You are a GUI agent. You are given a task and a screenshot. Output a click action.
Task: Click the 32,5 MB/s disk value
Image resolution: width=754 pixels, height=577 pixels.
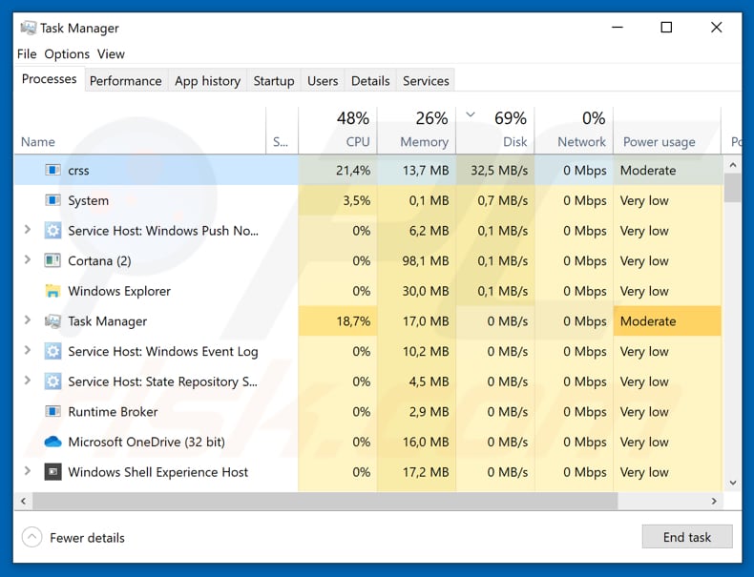499,171
